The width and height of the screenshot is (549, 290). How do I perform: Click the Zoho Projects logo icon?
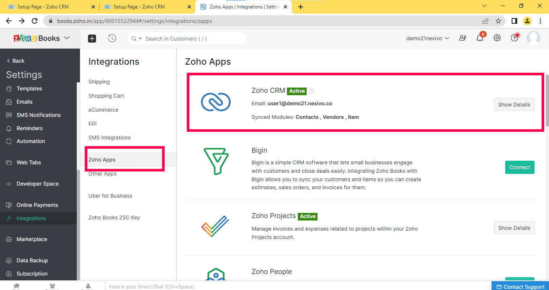(215, 227)
